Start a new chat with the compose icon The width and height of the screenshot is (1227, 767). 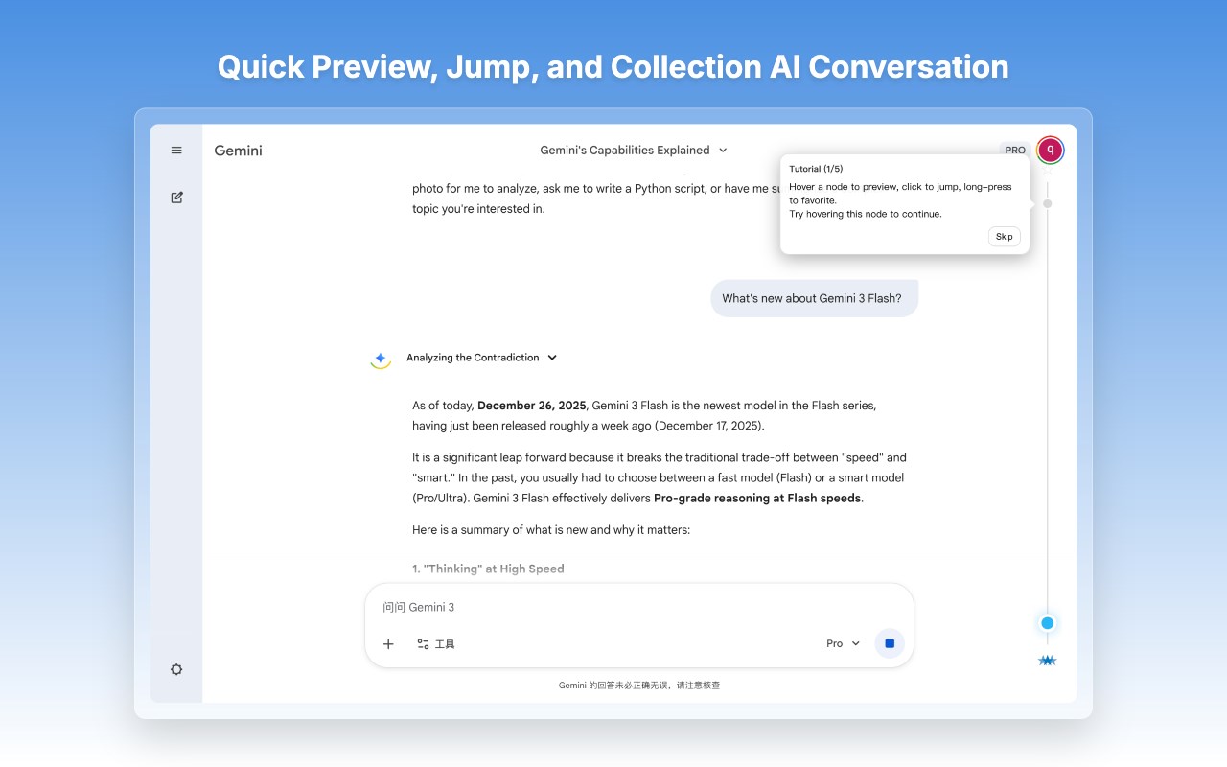point(176,198)
